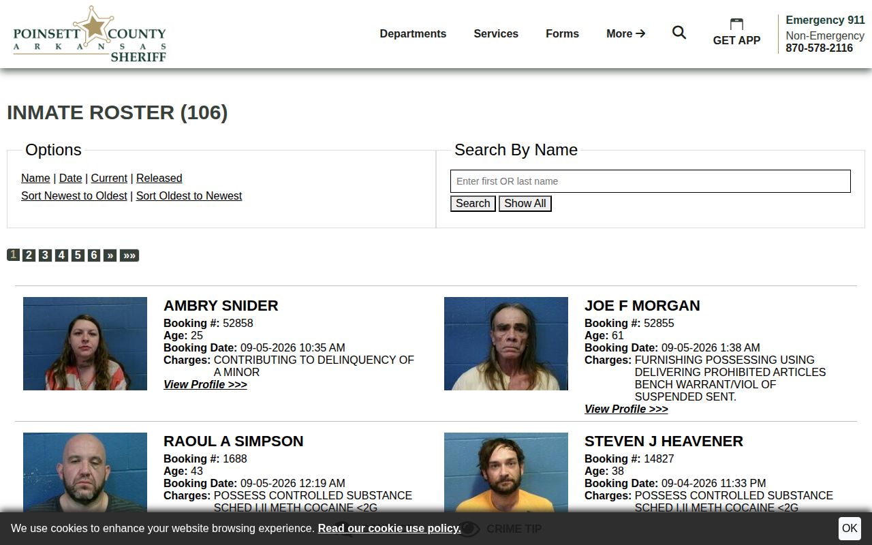Go to next roster page (»)
Screen dimensions: 872x545
(x=110, y=255)
